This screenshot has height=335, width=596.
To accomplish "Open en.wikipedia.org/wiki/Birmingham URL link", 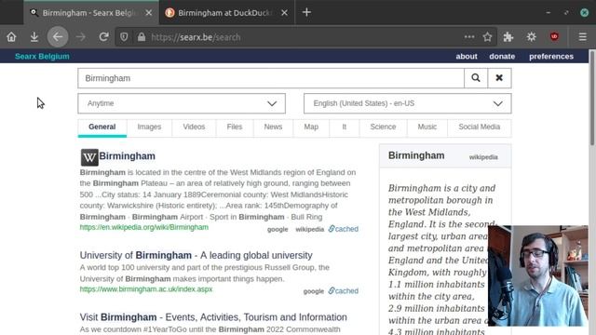I will 144,227.
